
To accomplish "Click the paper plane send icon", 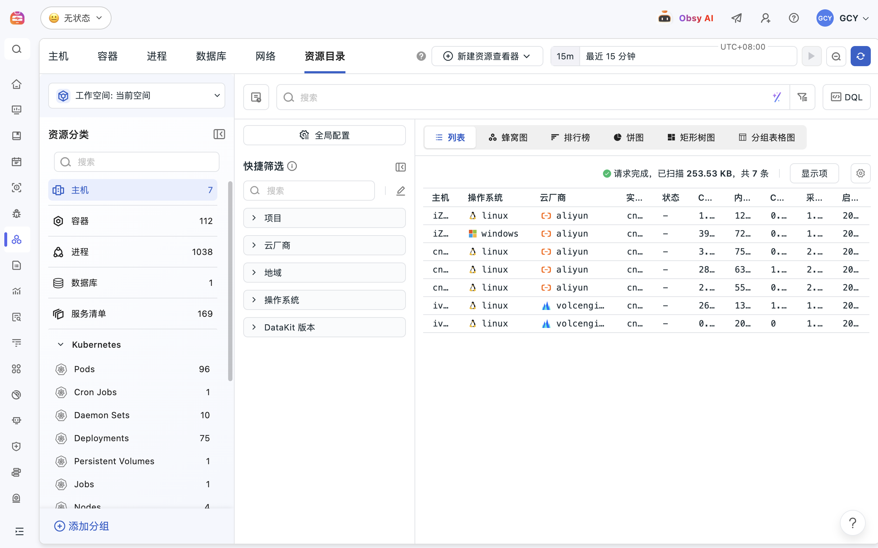I will tap(737, 18).
